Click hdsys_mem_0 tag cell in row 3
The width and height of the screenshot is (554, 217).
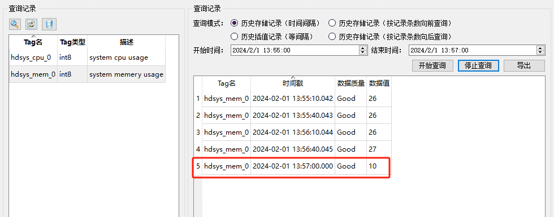[x=227, y=132]
